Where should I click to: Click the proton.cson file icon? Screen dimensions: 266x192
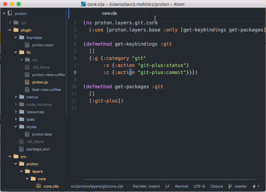coord(27,45)
